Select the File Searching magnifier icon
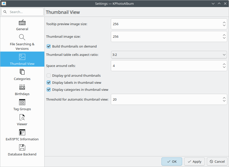229x167 pixels. (x=22, y=37)
